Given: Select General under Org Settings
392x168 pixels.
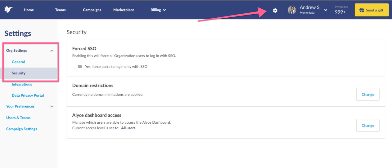Looking at the screenshot, I should pyautogui.click(x=18, y=62).
